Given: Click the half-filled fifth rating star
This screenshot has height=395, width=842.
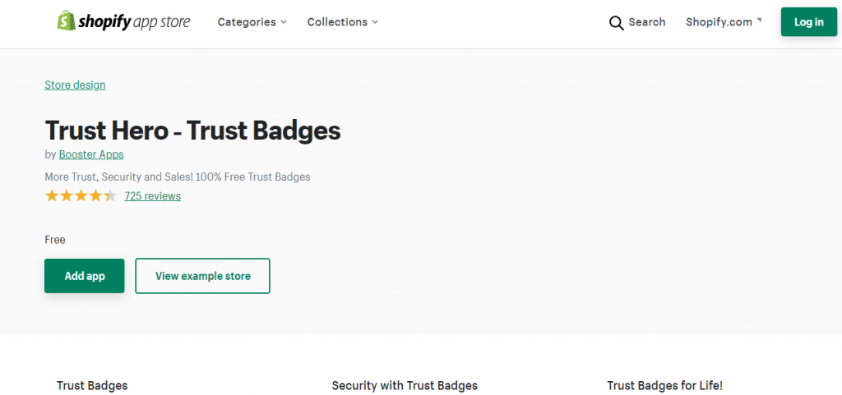Looking at the screenshot, I should click(110, 195).
